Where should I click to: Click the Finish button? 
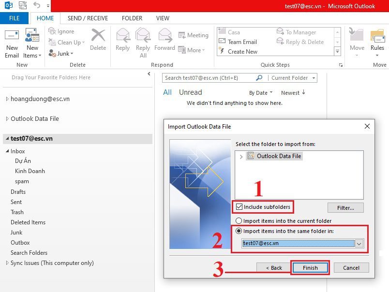pos(310,268)
